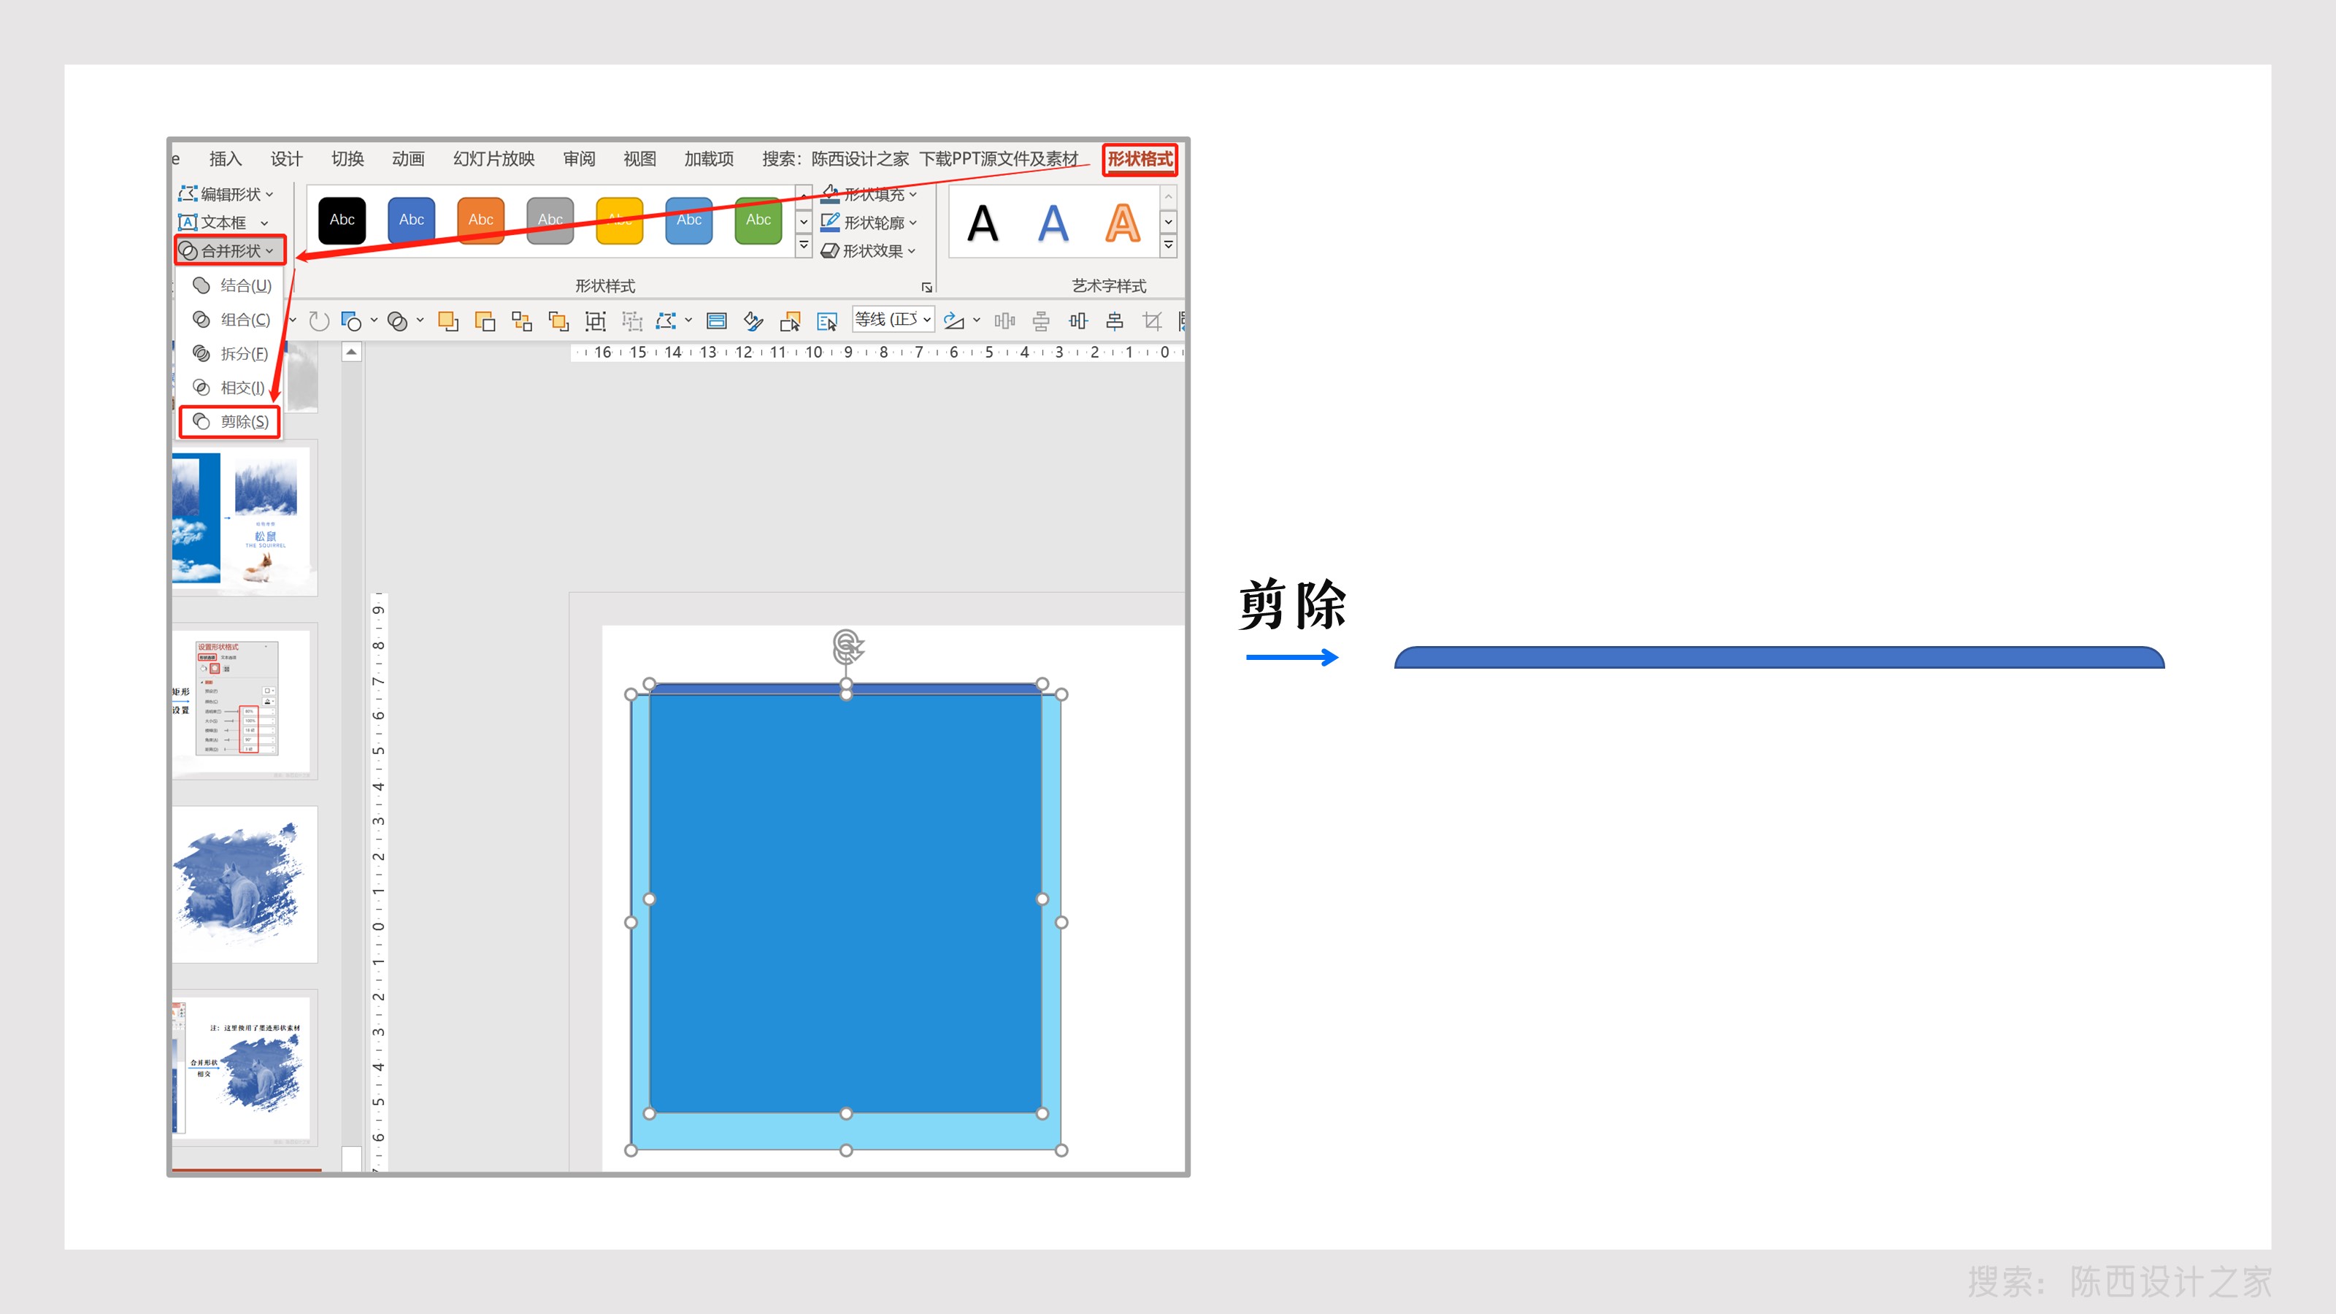This screenshot has width=2336, height=1314.
Task: Pick the orange outlined A WordArt style
Action: click(1122, 223)
